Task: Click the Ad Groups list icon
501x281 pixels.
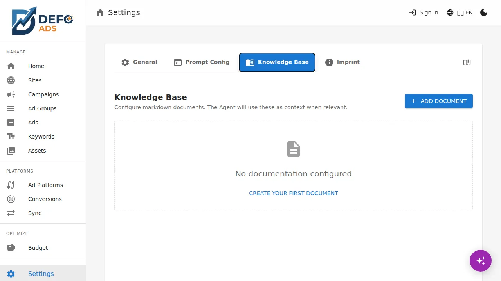Action: click(x=11, y=108)
